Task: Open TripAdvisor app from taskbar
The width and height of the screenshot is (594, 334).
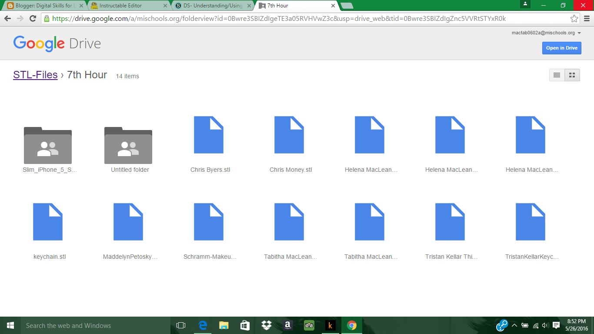Action: click(x=309, y=325)
